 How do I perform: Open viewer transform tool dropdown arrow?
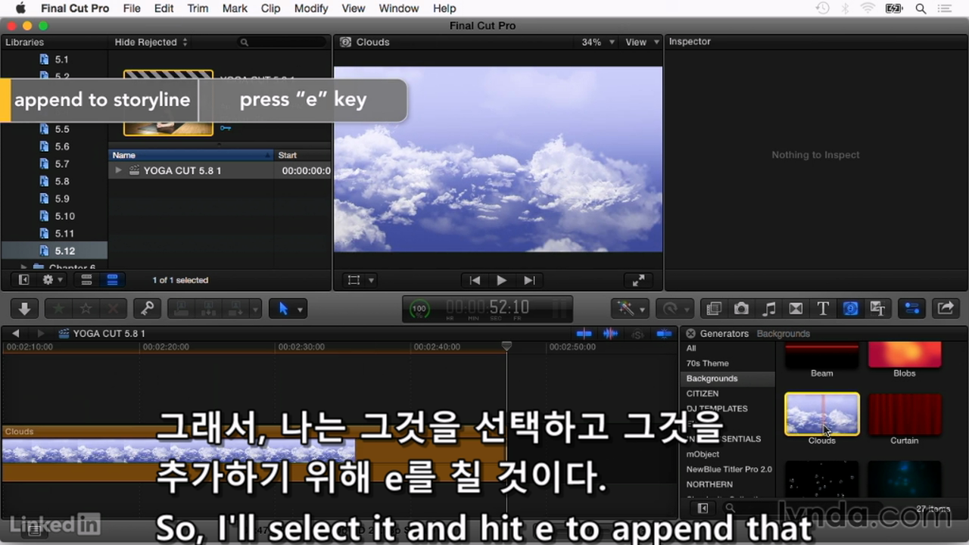tap(371, 280)
